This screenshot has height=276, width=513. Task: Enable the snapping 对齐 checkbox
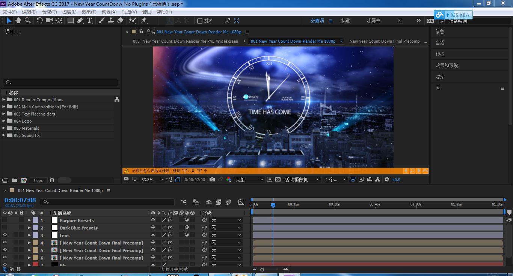pos(200,21)
